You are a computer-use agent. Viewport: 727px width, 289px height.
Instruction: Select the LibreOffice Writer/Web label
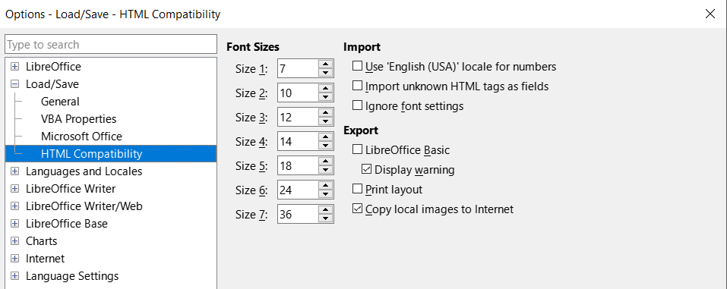pyautogui.click(x=84, y=206)
